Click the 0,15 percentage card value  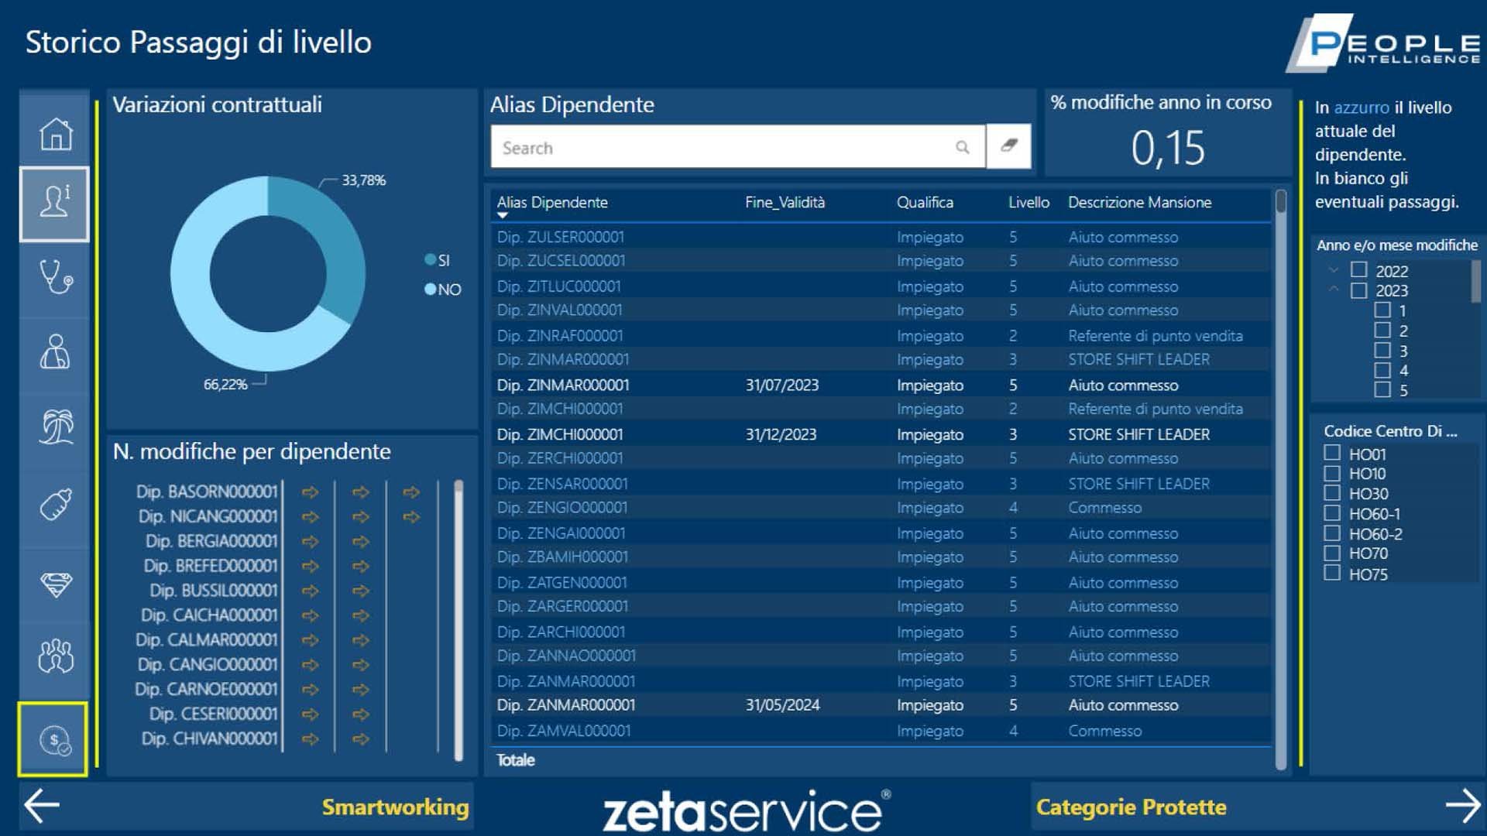[x=1168, y=148]
